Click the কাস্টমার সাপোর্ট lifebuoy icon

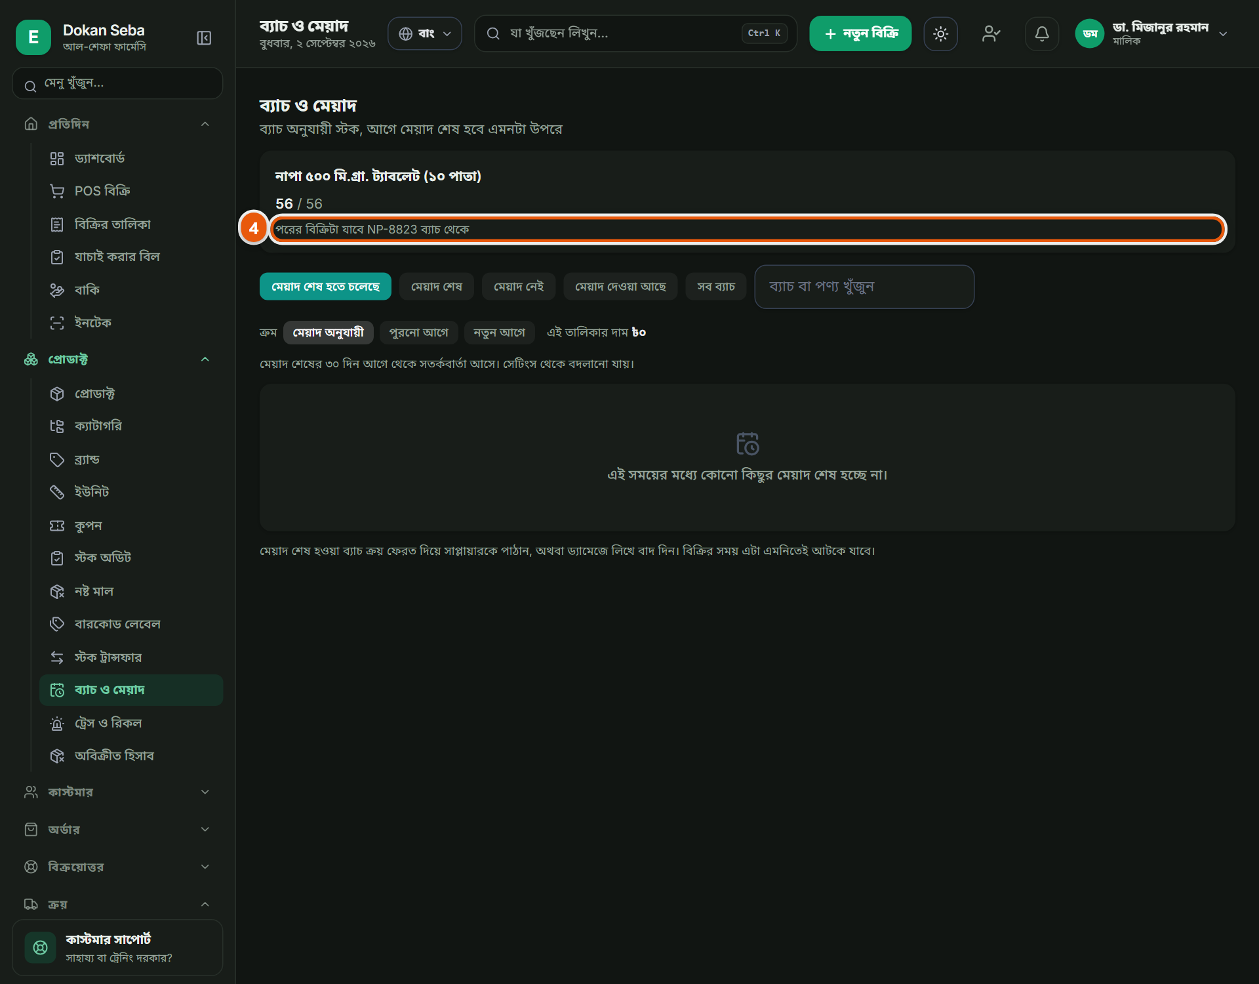pos(40,947)
